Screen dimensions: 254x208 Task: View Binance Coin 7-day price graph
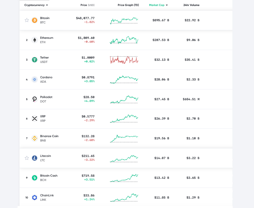[124, 138]
